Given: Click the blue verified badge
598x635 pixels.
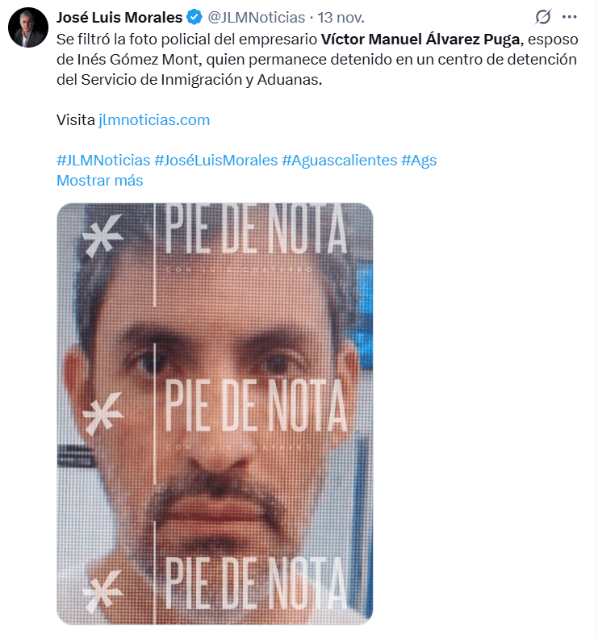Looking at the screenshot, I should [194, 16].
